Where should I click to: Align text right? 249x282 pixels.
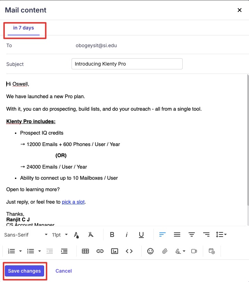[x=206, y=234]
